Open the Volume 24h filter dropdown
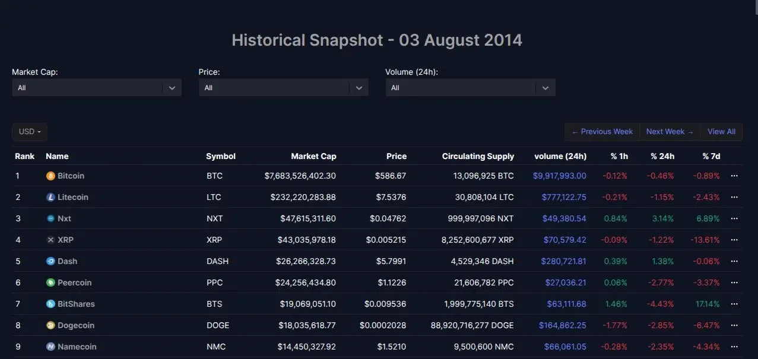The image size is (758, 359). pos(470,87)
